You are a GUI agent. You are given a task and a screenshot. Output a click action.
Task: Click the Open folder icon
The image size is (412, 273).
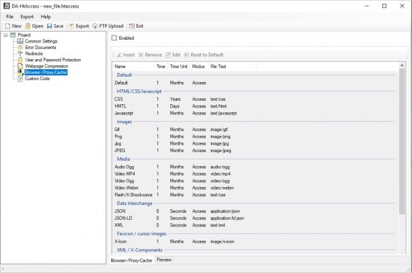click(x=28, y=26)
